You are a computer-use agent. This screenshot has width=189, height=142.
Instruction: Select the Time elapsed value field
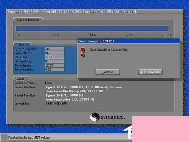click(x=55, y=66)
